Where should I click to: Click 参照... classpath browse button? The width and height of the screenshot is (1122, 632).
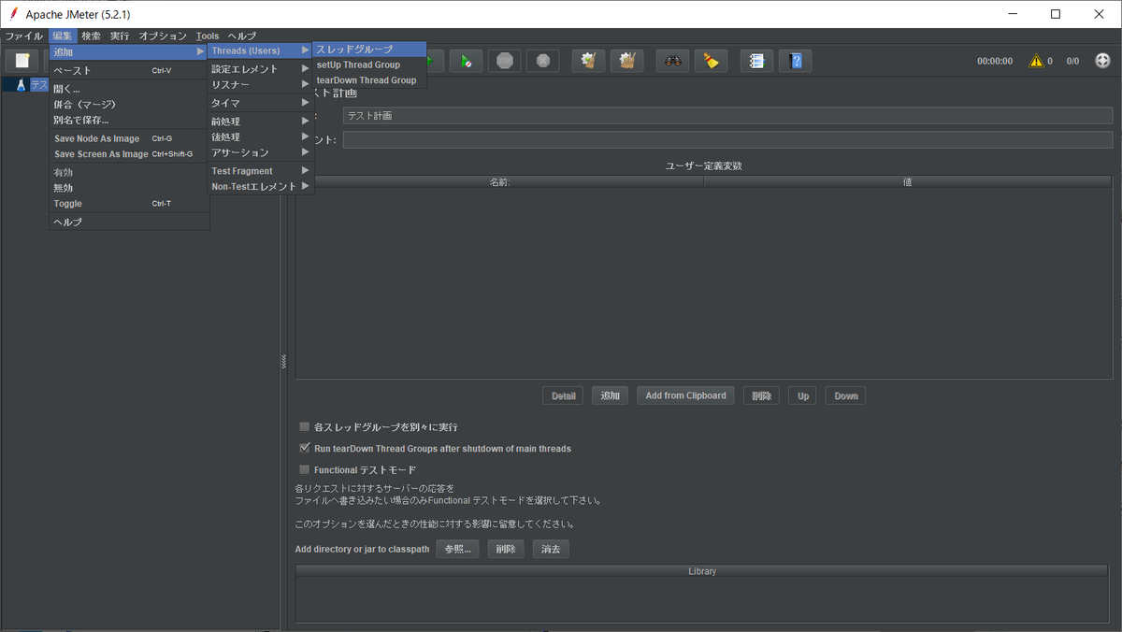pos(457,549)
